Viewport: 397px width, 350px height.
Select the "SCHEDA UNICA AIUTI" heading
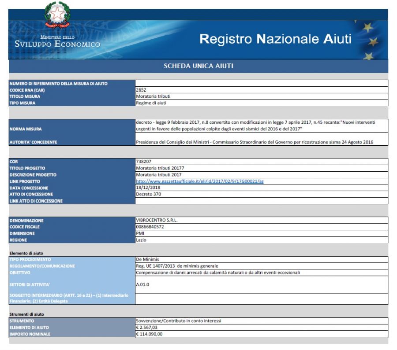pos(198,66)
